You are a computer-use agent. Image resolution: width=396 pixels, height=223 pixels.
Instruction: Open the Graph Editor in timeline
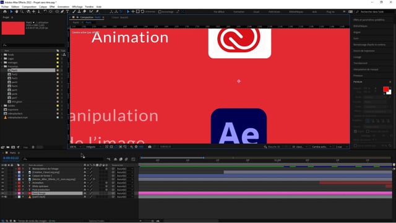pyautogui.click(x=133, y=159)
